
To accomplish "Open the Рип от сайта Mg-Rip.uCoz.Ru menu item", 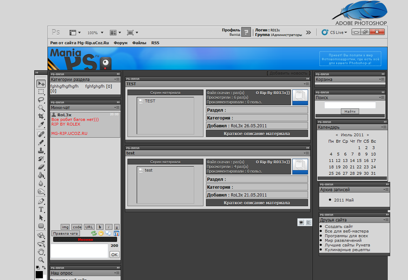I will click(80, 43).
